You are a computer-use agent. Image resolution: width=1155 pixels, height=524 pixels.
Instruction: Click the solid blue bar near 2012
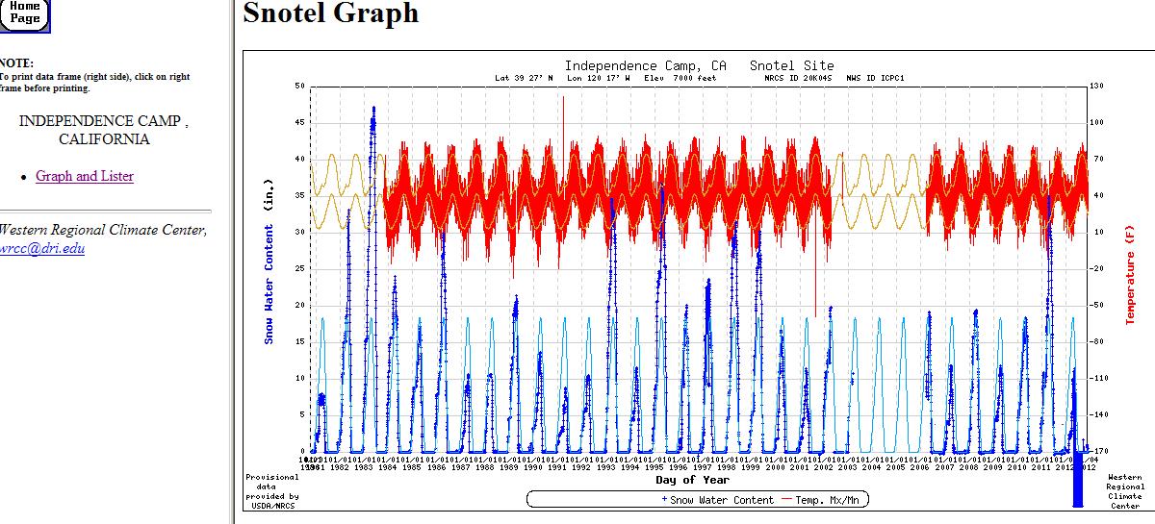tap(1078, 479)
